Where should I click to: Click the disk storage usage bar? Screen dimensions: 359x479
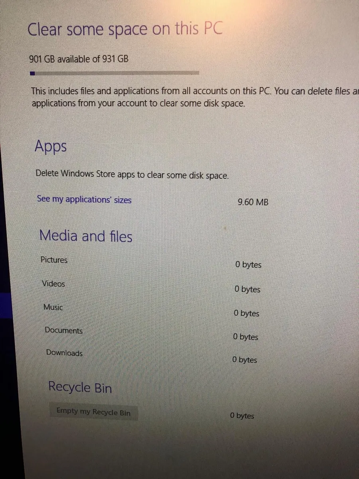[114, 73]
